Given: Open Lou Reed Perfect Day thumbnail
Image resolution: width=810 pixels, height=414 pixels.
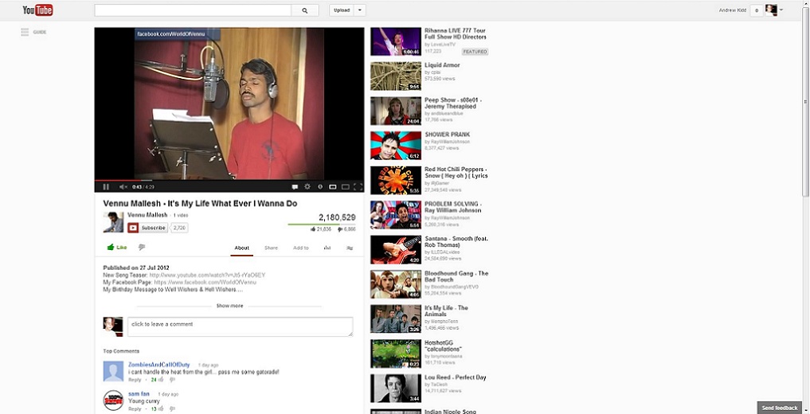Looking at the screenshot, I should tap(396, 389).
